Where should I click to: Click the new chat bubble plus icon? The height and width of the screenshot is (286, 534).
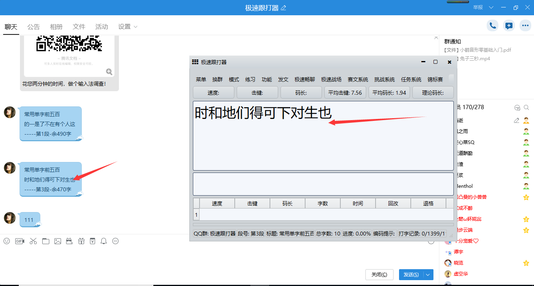pyautogui.click(x=509, y=26)
